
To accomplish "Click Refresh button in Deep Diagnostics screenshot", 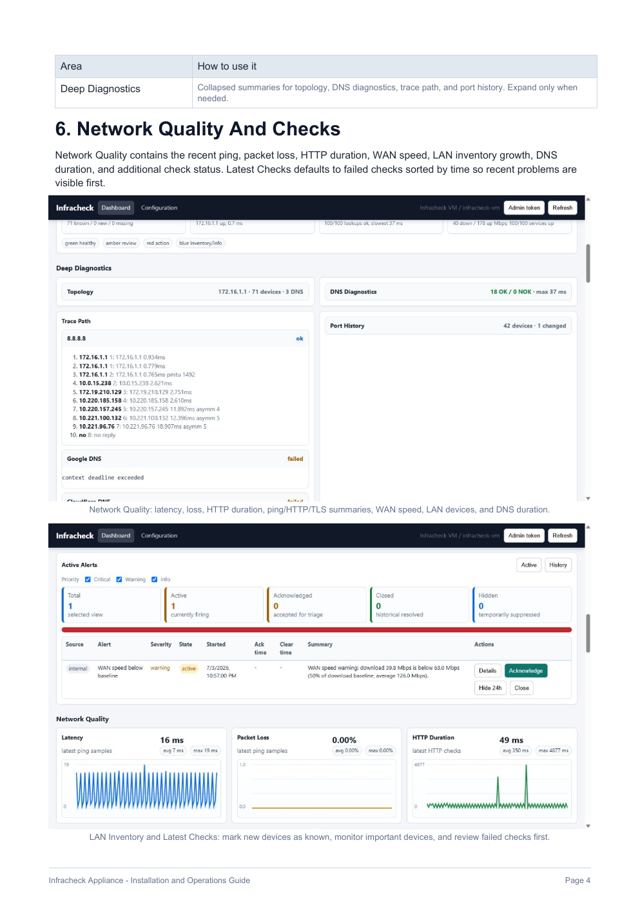I will (562, 208).
